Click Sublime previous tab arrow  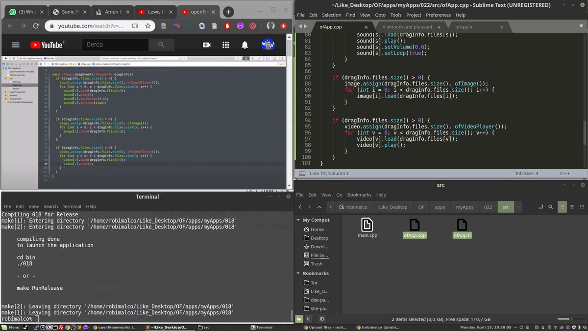point(299,27)
